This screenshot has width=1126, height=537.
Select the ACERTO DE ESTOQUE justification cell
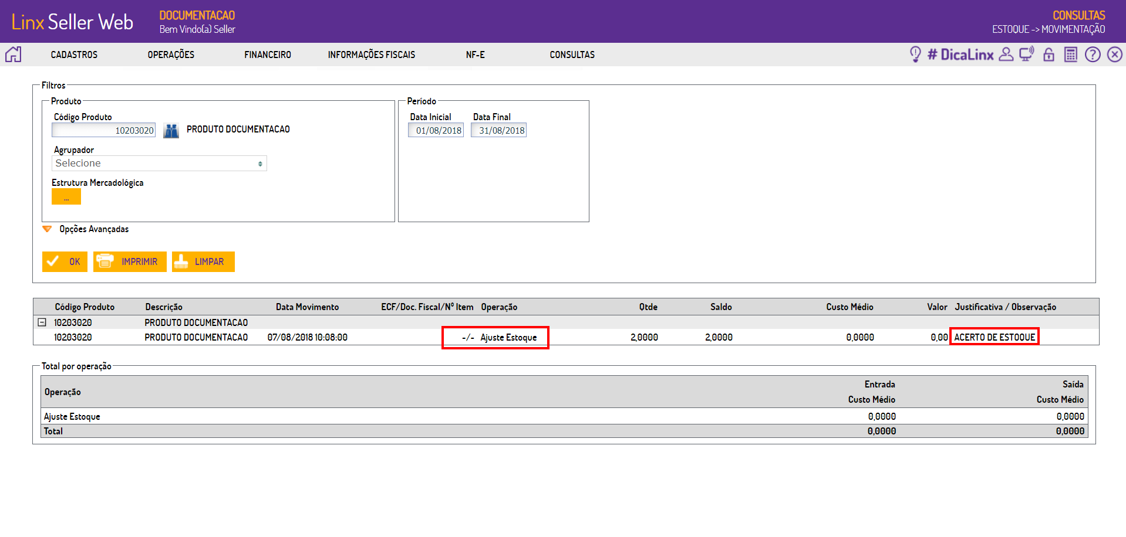pos(994,337)
